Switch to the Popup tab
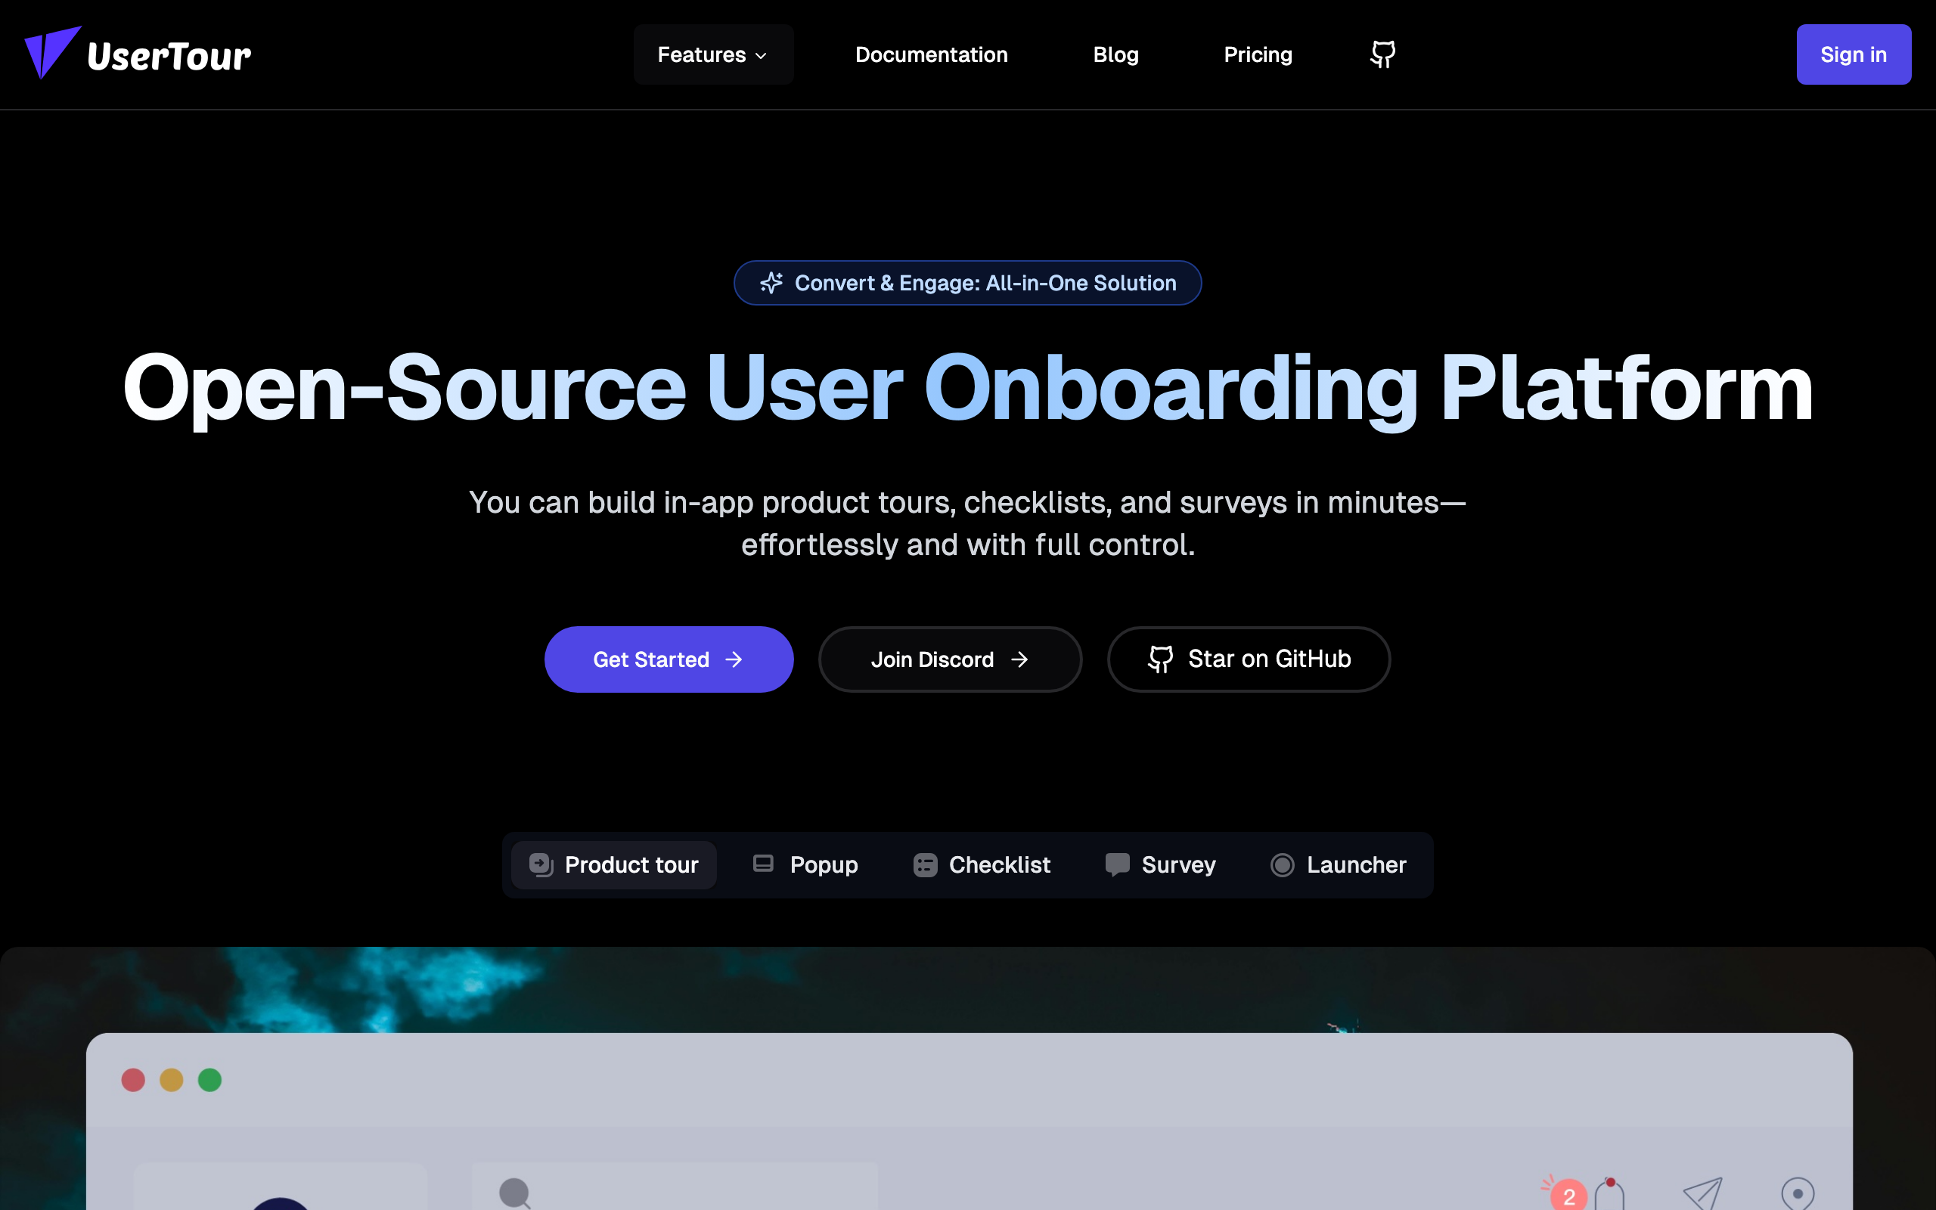Screen dimensions: 1936x1210 (805, 864)
